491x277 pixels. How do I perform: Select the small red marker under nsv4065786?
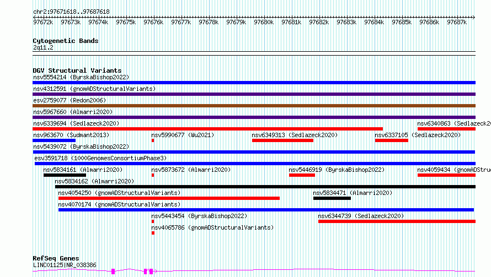tap(153, 233)
